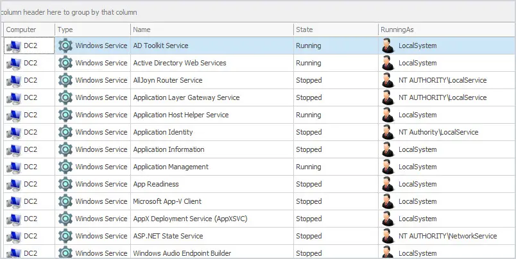Click gear icon of Windows Audio Endpoint Builder
The height and width of the screenshot is (259, 516).
[65, 253]
